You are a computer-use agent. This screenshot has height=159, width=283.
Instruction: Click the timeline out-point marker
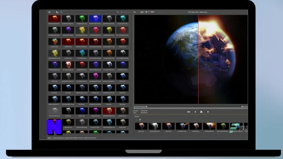tap(242, 107)
